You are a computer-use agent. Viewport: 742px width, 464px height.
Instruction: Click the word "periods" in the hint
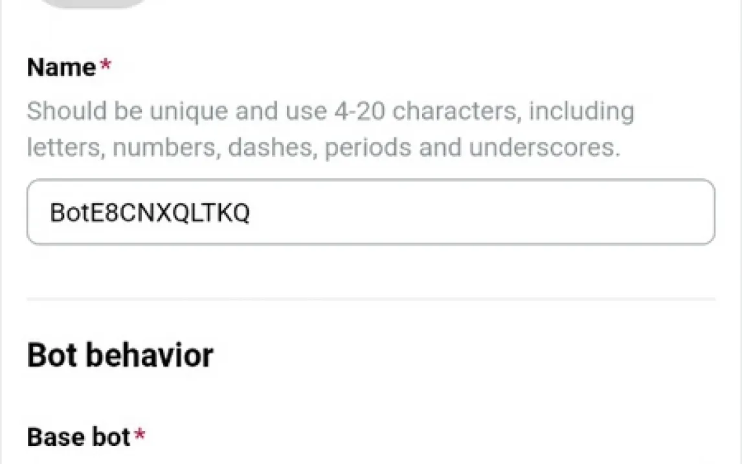[x=368, y=148]
